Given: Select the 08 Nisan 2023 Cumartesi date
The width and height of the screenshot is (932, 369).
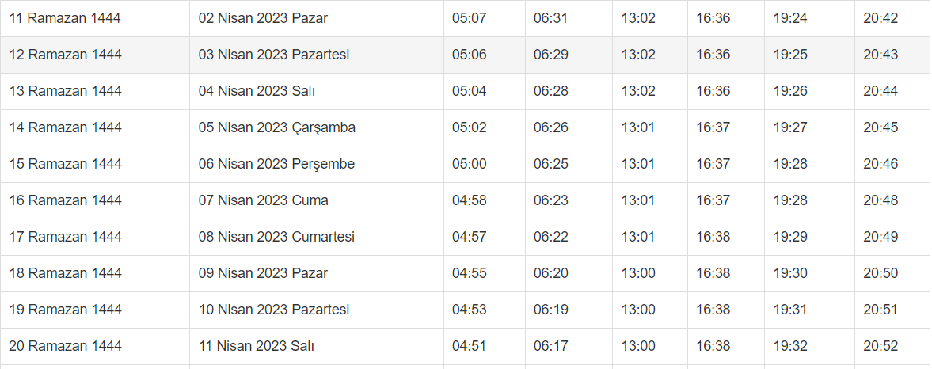Looking at the screenshot, I should tap(276, 237).
